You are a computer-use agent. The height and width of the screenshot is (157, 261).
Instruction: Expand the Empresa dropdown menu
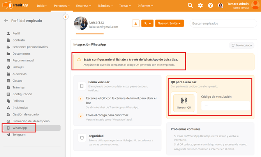(83, 6)
